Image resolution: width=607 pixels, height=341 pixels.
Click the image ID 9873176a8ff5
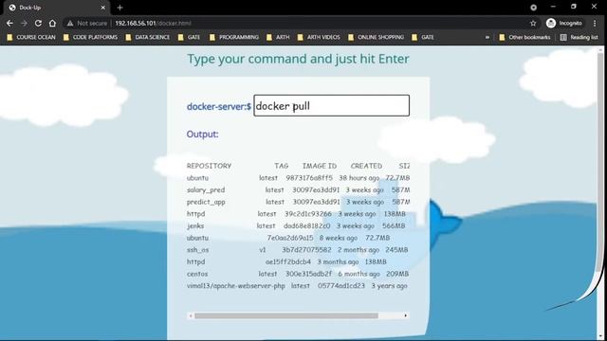(309, 178)
